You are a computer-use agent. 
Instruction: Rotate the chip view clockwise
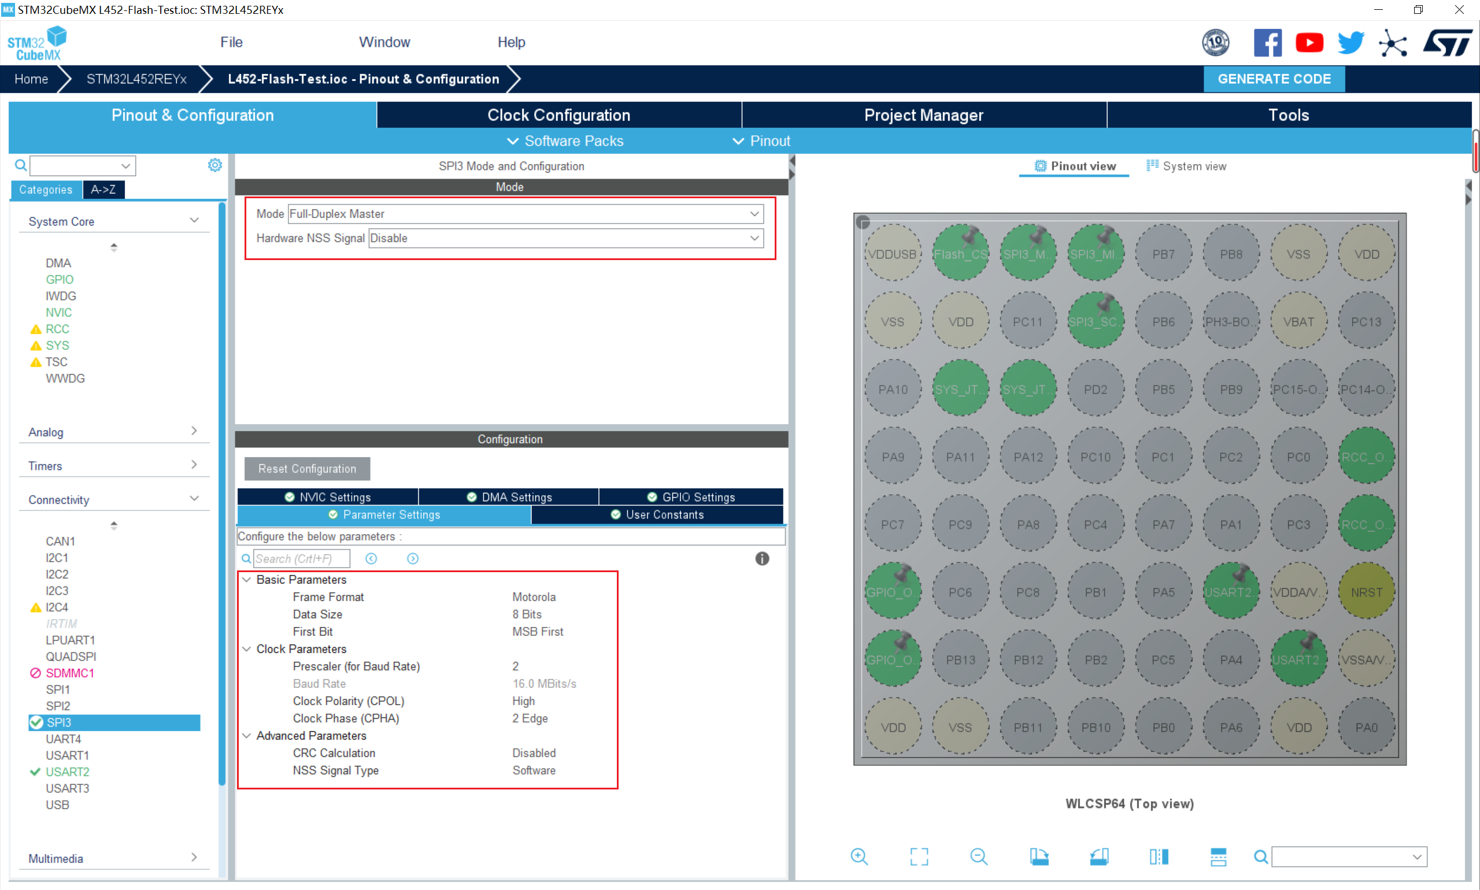click(x=1038, y=856)
